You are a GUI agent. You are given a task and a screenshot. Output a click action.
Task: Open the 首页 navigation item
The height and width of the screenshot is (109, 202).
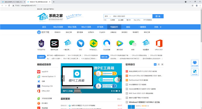pyautogui.click(x=44, y=27)
